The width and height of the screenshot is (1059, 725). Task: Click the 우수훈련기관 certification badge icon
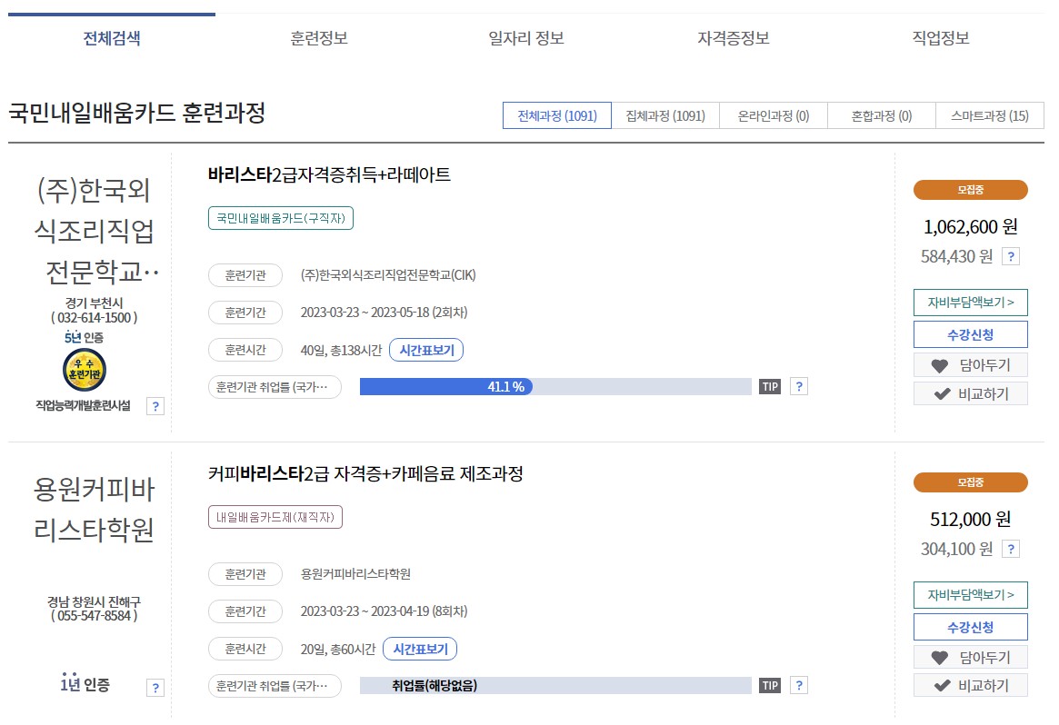tap(83, 370)
